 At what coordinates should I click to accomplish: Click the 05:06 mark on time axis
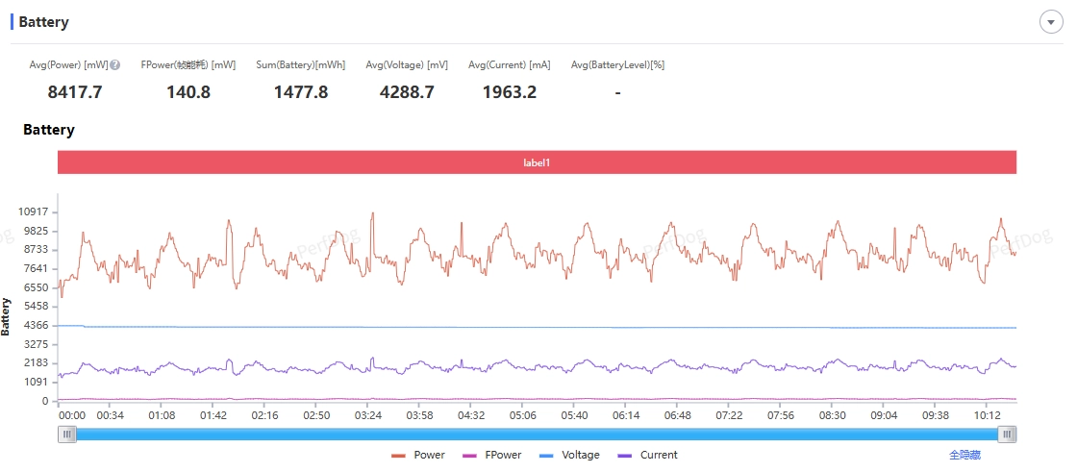[523, 415]
